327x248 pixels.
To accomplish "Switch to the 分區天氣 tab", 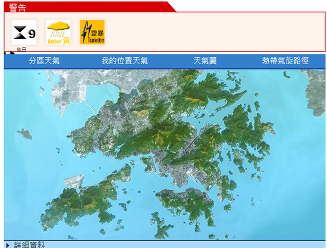I will coord(44,61).
